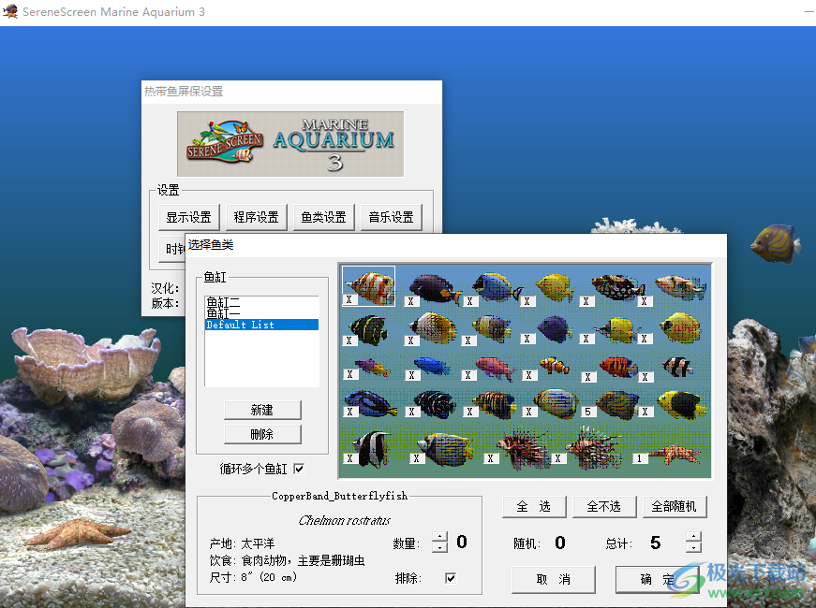Select the yellow butterflyfish with red markings
Screen dimensions: 816x608
(680, 327)
